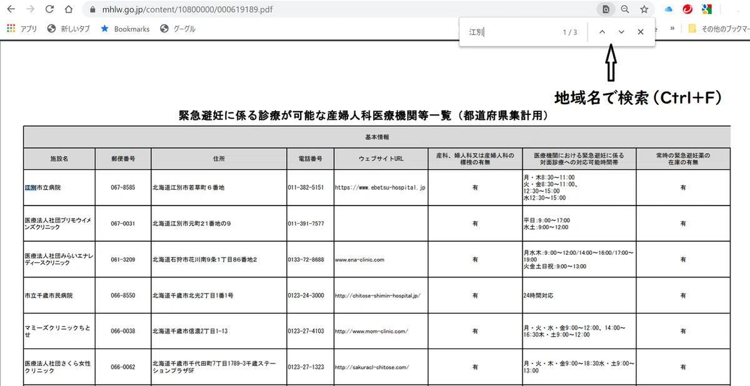Click postal code 061-3209
Viewport: 750px width, 386px height.
(123, 259)
